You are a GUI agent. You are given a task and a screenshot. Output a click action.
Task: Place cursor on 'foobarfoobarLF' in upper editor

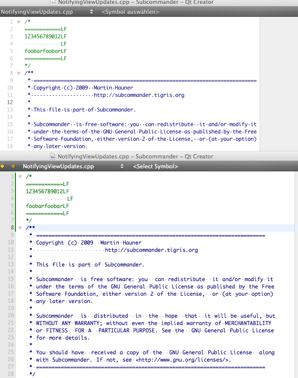[x=46, y=51]
